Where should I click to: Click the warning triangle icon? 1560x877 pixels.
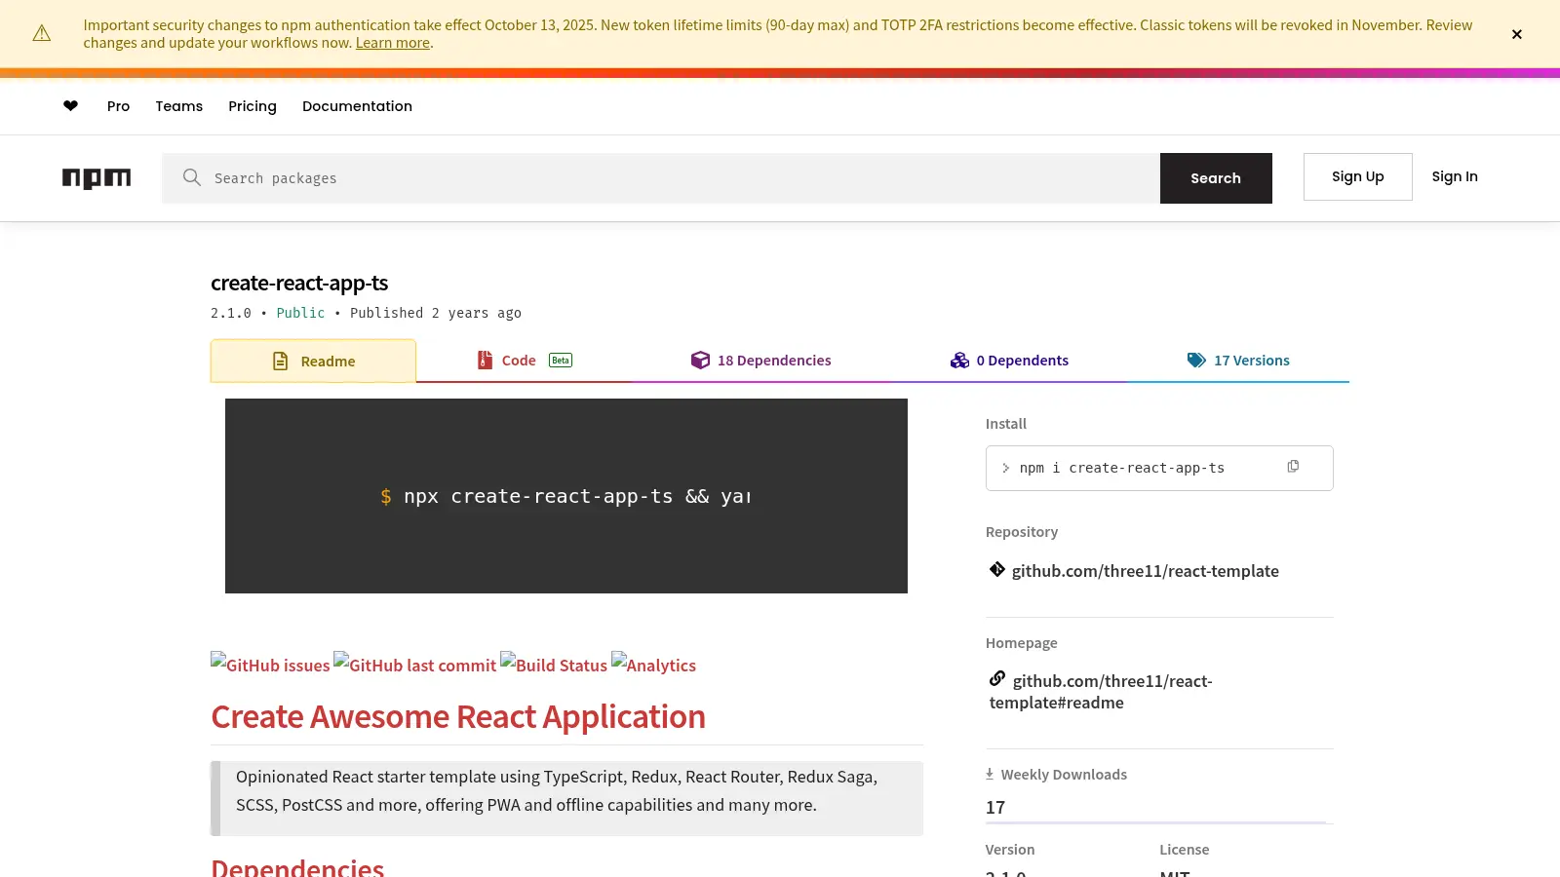42,34
